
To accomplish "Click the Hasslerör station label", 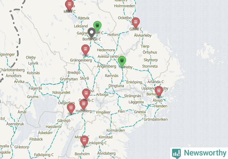I will pyautogui.click(x=54, y=127).
